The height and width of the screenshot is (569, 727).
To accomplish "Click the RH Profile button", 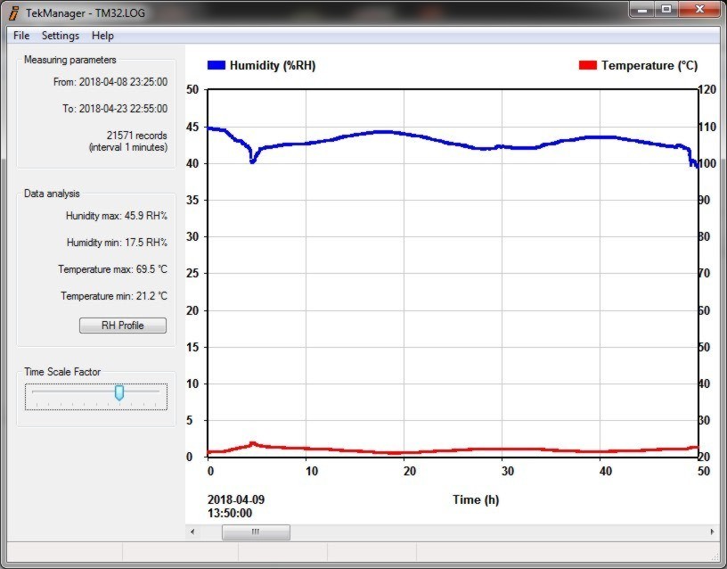I will pyautogui.click(x=122, y=326).
